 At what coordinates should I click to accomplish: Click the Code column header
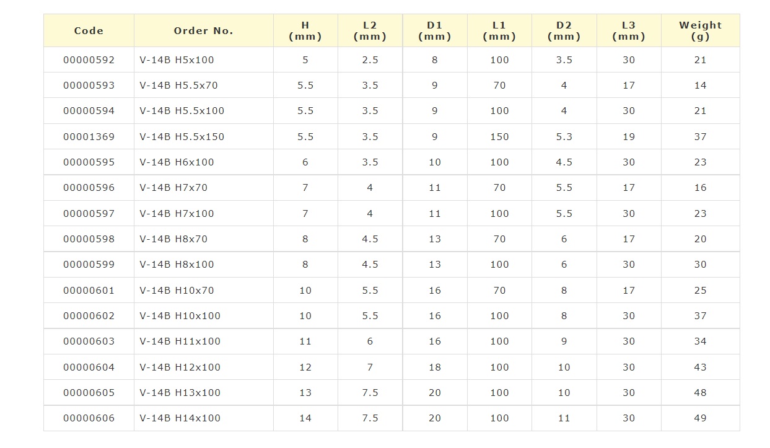point(89,31)
